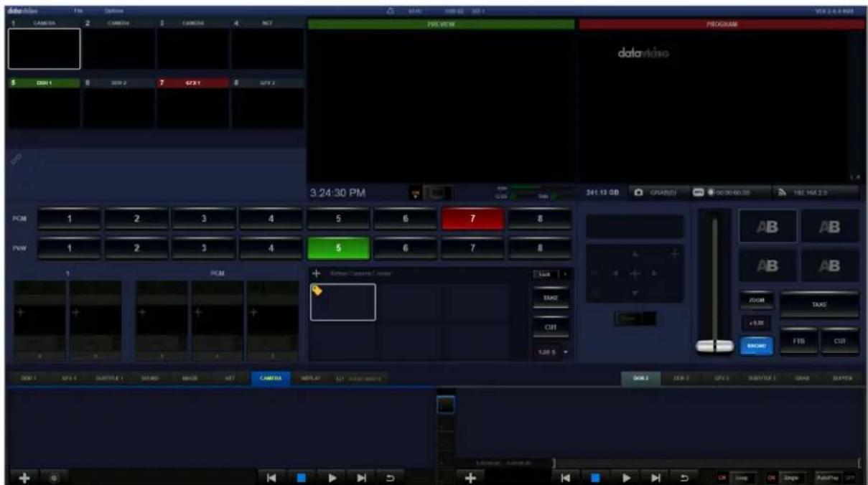Add media with left panel plus icon
868x485 pixels.
[x=24, y=476]
